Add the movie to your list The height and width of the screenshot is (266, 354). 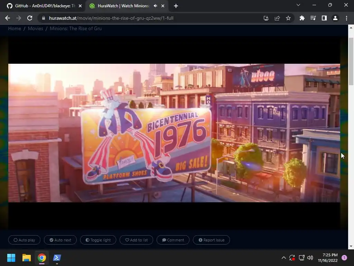click(136, 240)
